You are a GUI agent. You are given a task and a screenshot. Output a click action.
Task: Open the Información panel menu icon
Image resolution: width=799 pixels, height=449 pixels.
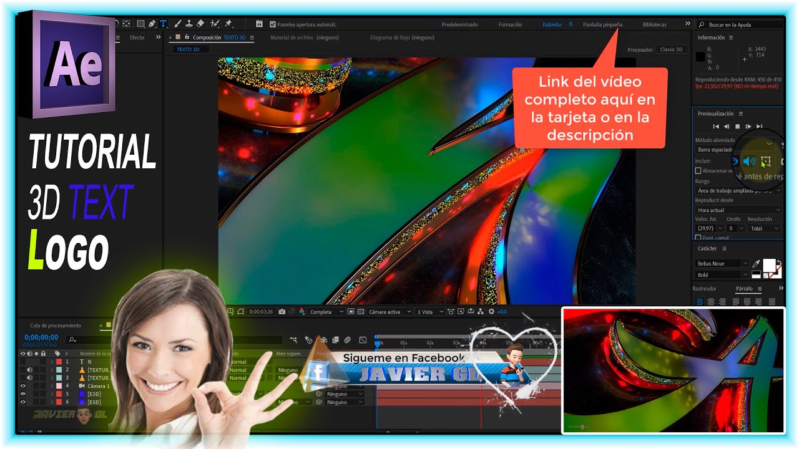pos(732,37)
